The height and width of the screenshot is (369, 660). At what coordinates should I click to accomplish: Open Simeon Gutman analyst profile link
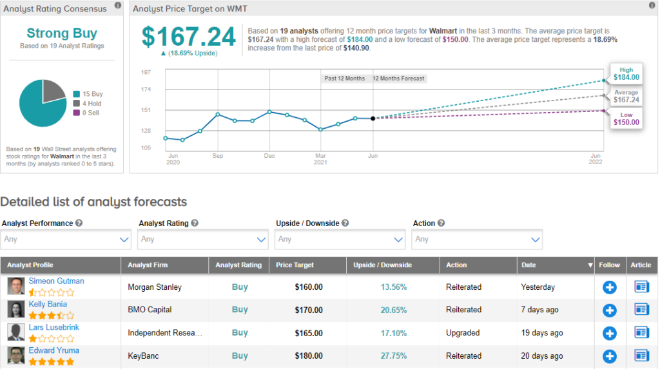57,281
